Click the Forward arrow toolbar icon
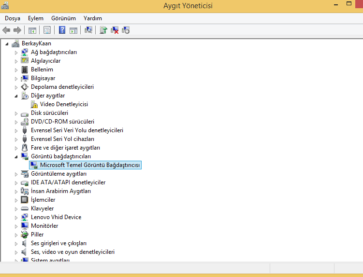 pos(17,30)
